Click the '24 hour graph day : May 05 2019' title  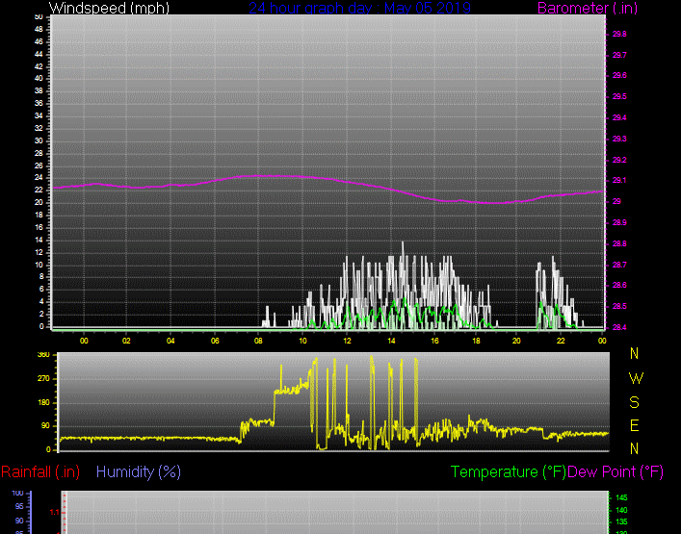point(359,8)
